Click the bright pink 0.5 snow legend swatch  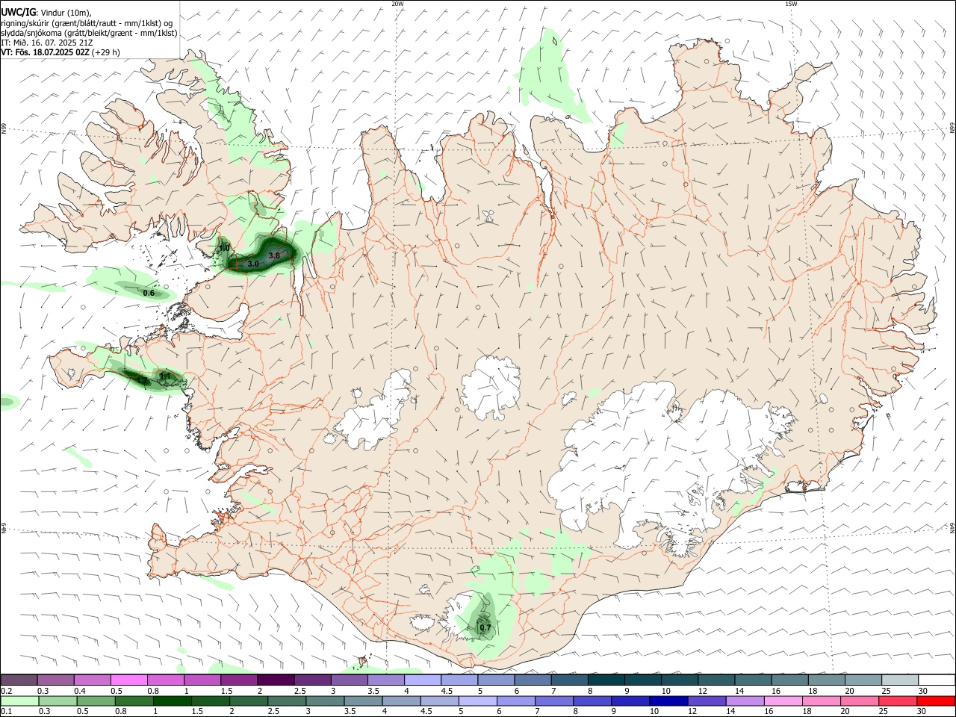tap(128, 680)
